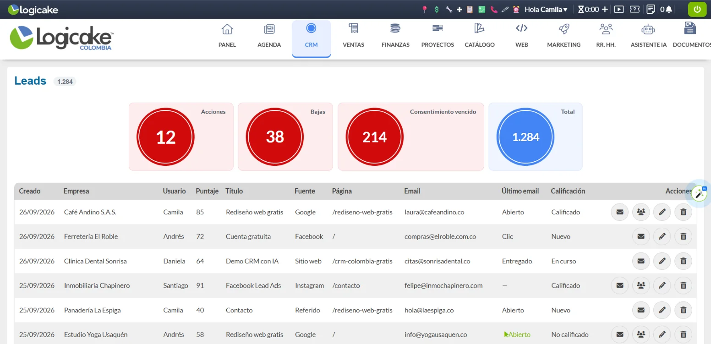Click the red phone icon
The width and height of the screenshot is (711, 344).
tap(494, 9)
